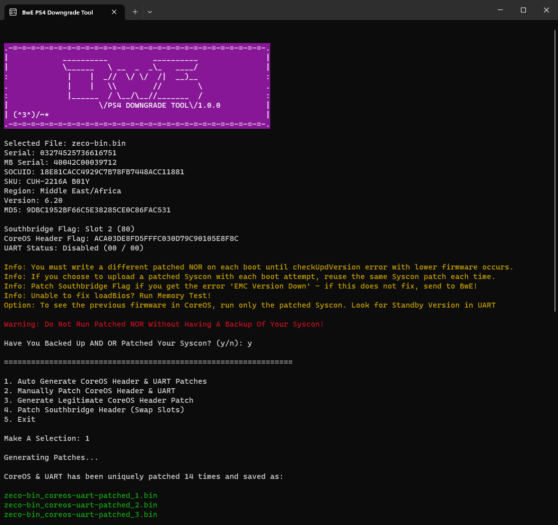
Task: Click 'Make A Selection: 1' line
Action: pyautogui.click(x=47, y=438)
